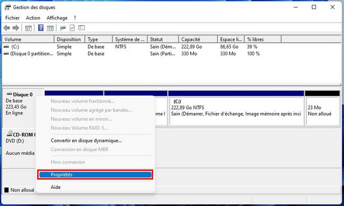
Task: Open the ? help menu
Action: pos(75,18)
